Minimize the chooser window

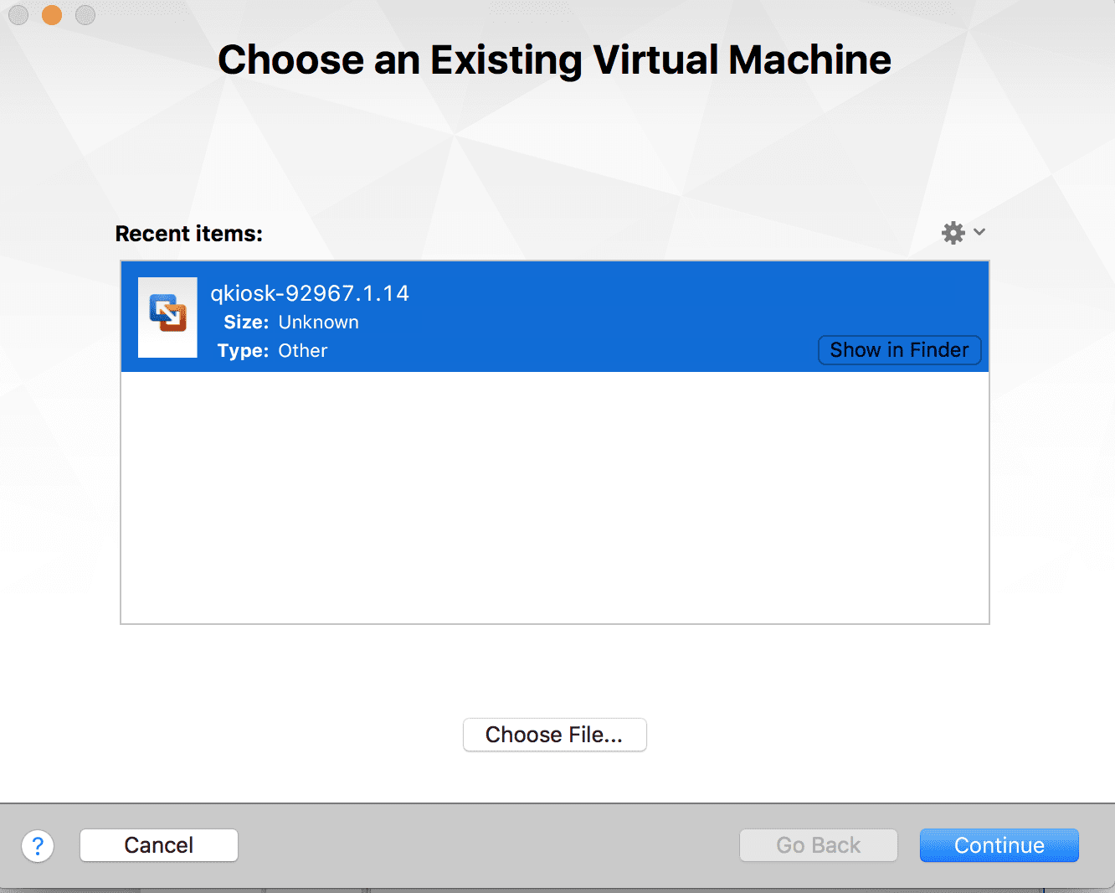(x=51, y=14)
